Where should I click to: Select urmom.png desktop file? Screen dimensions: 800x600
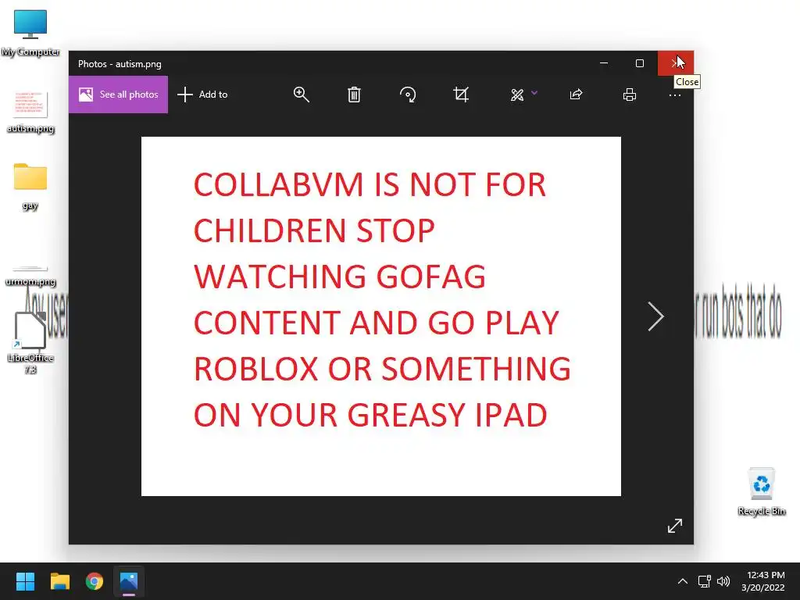pyautogui.click(x=30, y=277)
